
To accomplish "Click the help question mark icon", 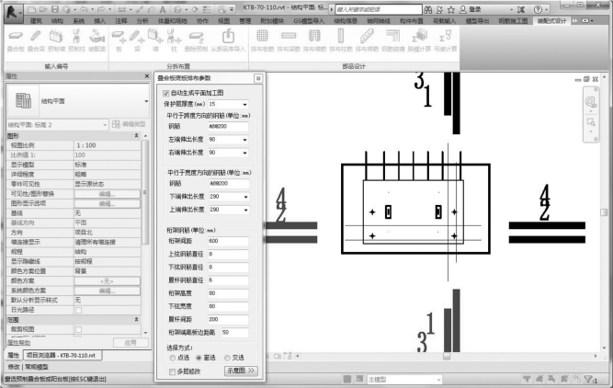I will tap(539, 9).
